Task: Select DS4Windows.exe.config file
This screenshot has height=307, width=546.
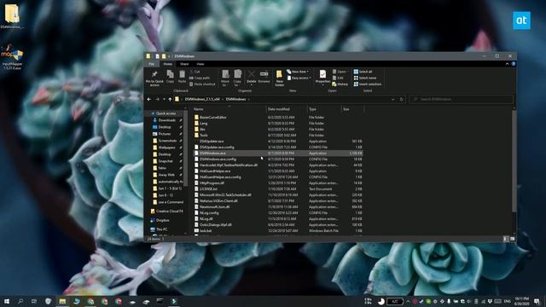Action: [218, 159]
